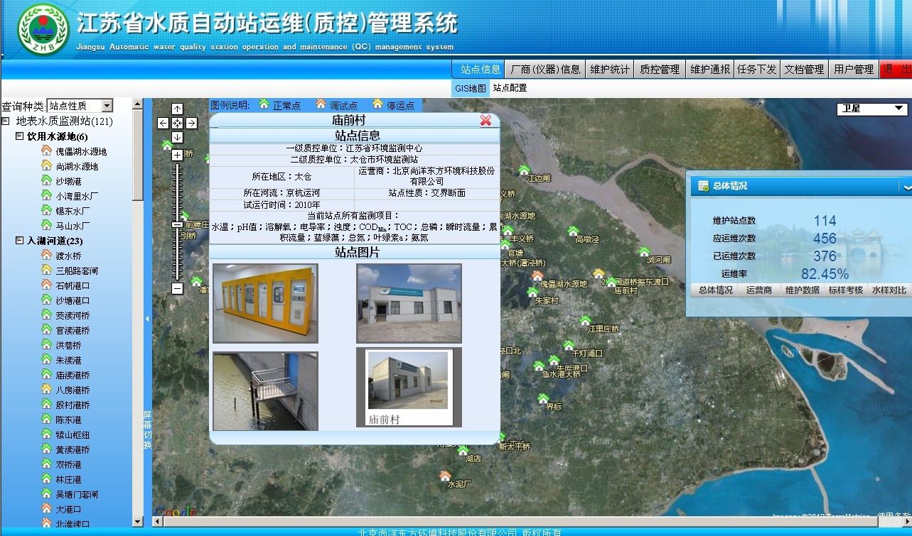Click the map zoom slider handle

click(177, 224)
